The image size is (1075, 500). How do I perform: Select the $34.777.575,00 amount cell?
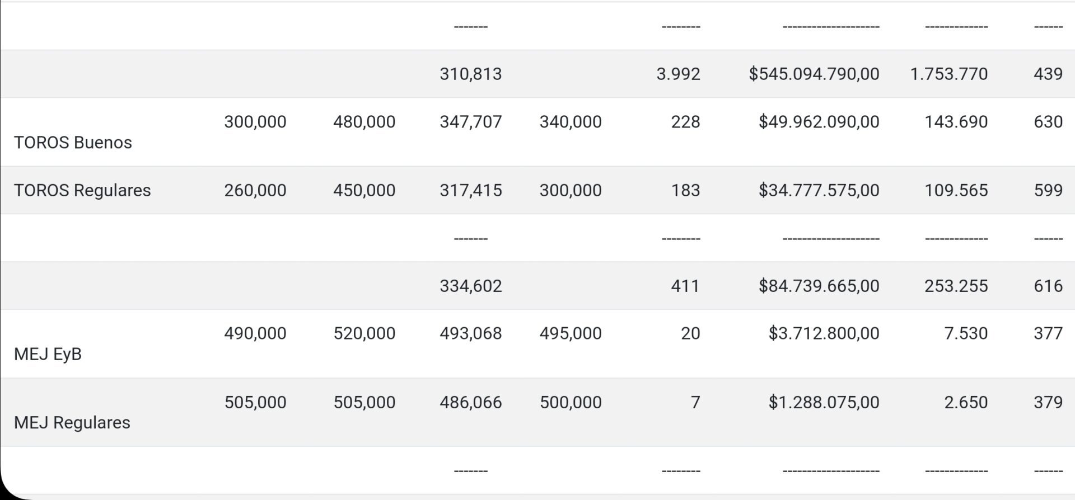point(819,190)
